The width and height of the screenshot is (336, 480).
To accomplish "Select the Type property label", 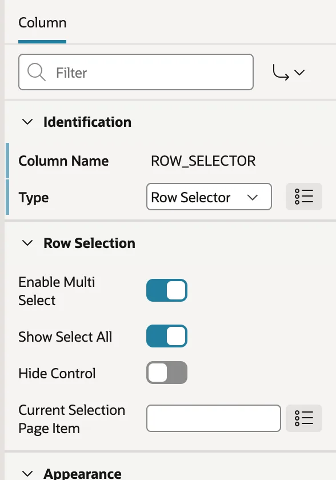I will [34, 198].
